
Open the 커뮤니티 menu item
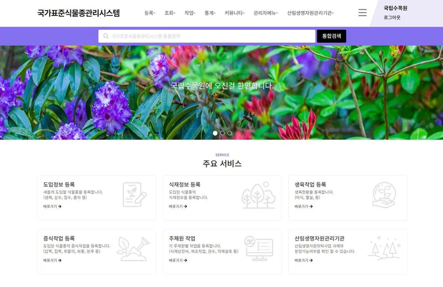(234, 13)
